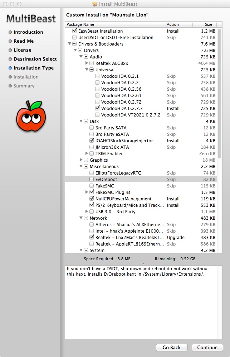Screen dimensions: 230x357
Task: Click the Introduction step bullet
Action: [10, 32]
